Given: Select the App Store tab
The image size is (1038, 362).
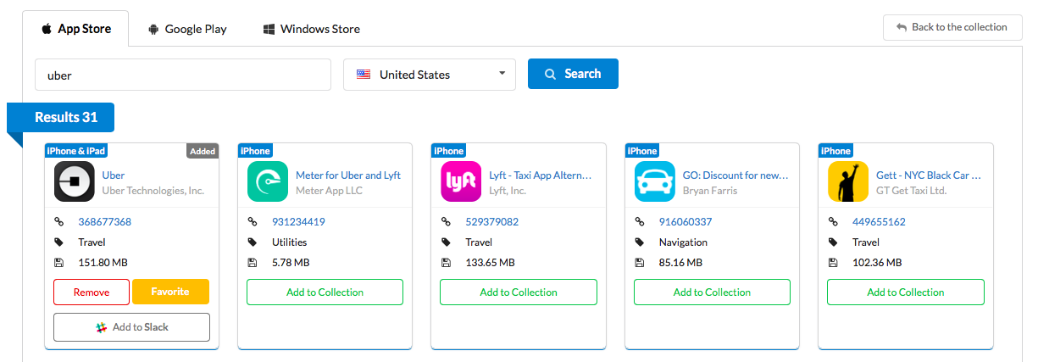Looking at the screenshot, I should click(x=76, y=29).
